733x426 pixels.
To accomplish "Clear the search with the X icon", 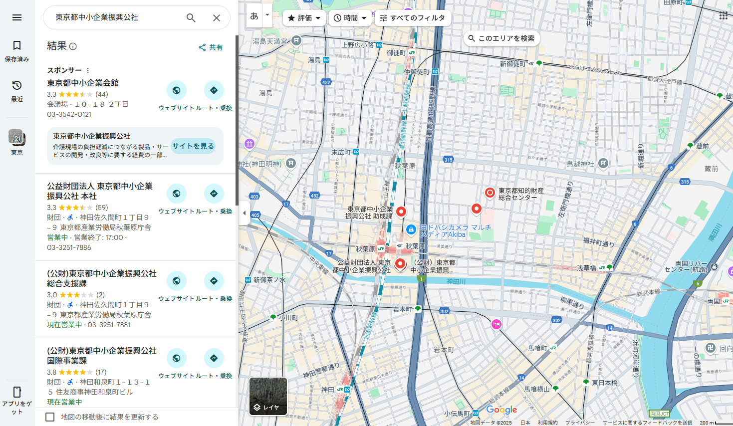I will 217,17.
